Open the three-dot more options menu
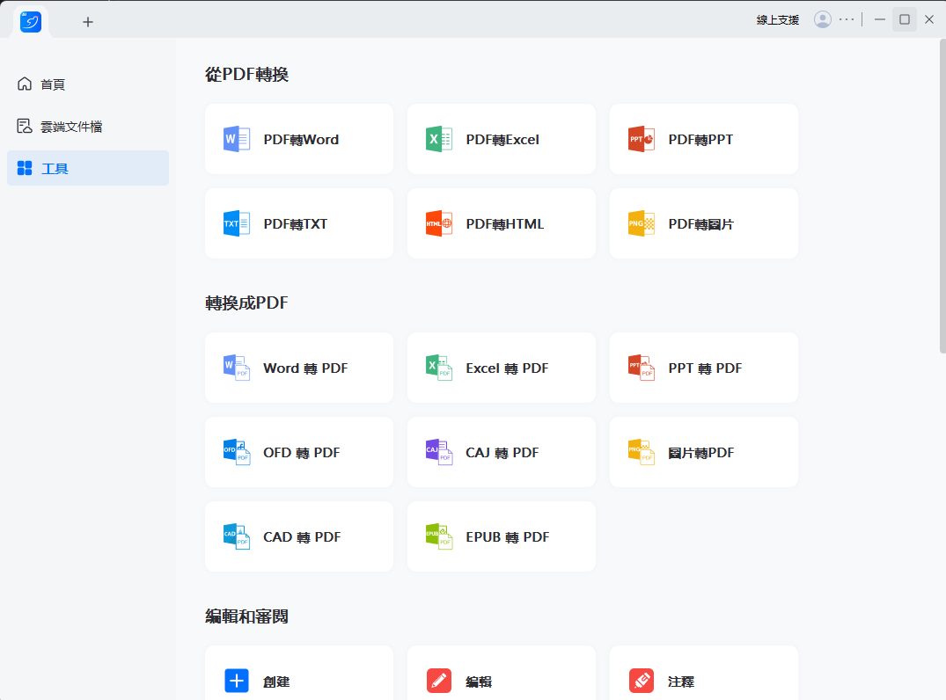 [847, 19]
